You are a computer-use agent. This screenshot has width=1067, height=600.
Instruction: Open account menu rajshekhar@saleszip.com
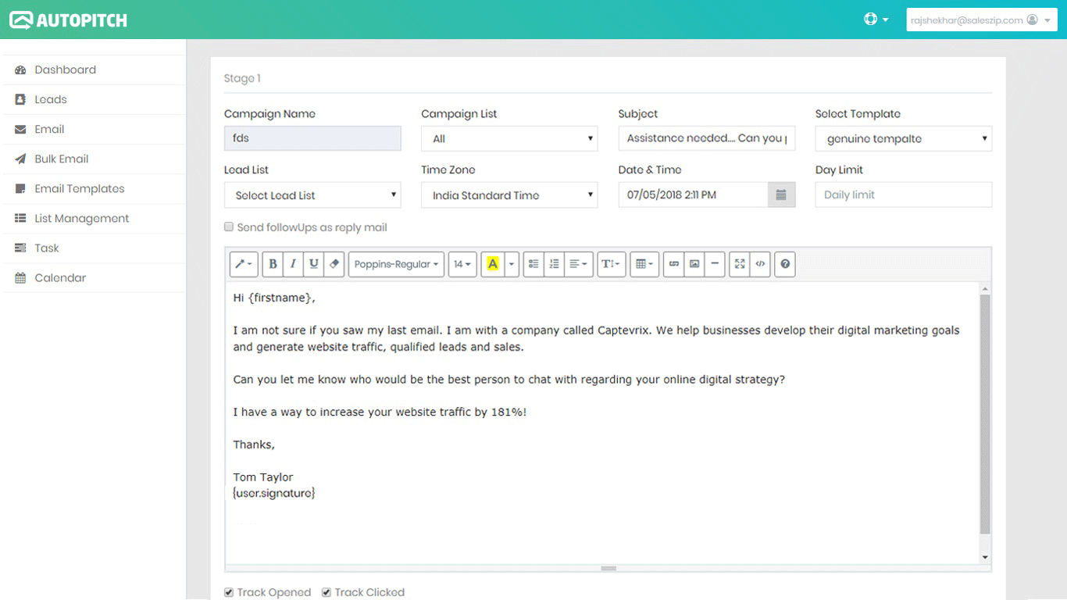pos(982,20)
